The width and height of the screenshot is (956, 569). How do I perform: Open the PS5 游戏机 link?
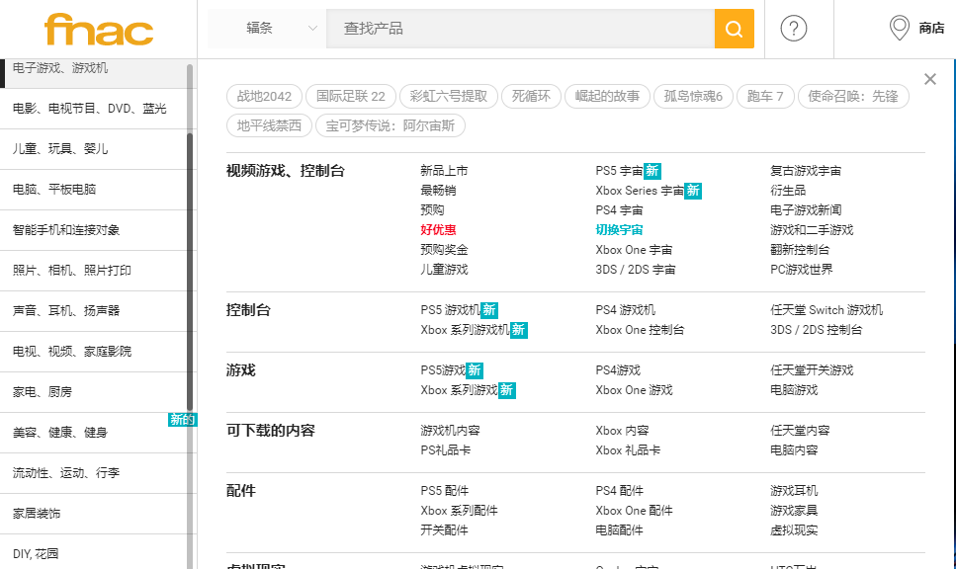tap(450, 310)
